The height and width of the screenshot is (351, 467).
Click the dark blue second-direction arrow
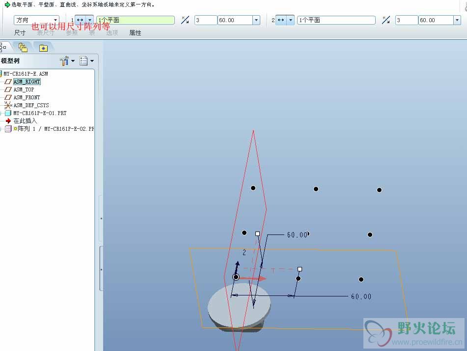pyautogui.click(x=237, y=268)
